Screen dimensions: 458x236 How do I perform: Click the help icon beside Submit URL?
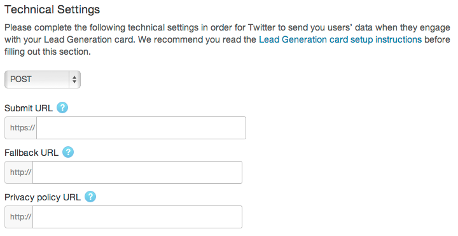62,108
